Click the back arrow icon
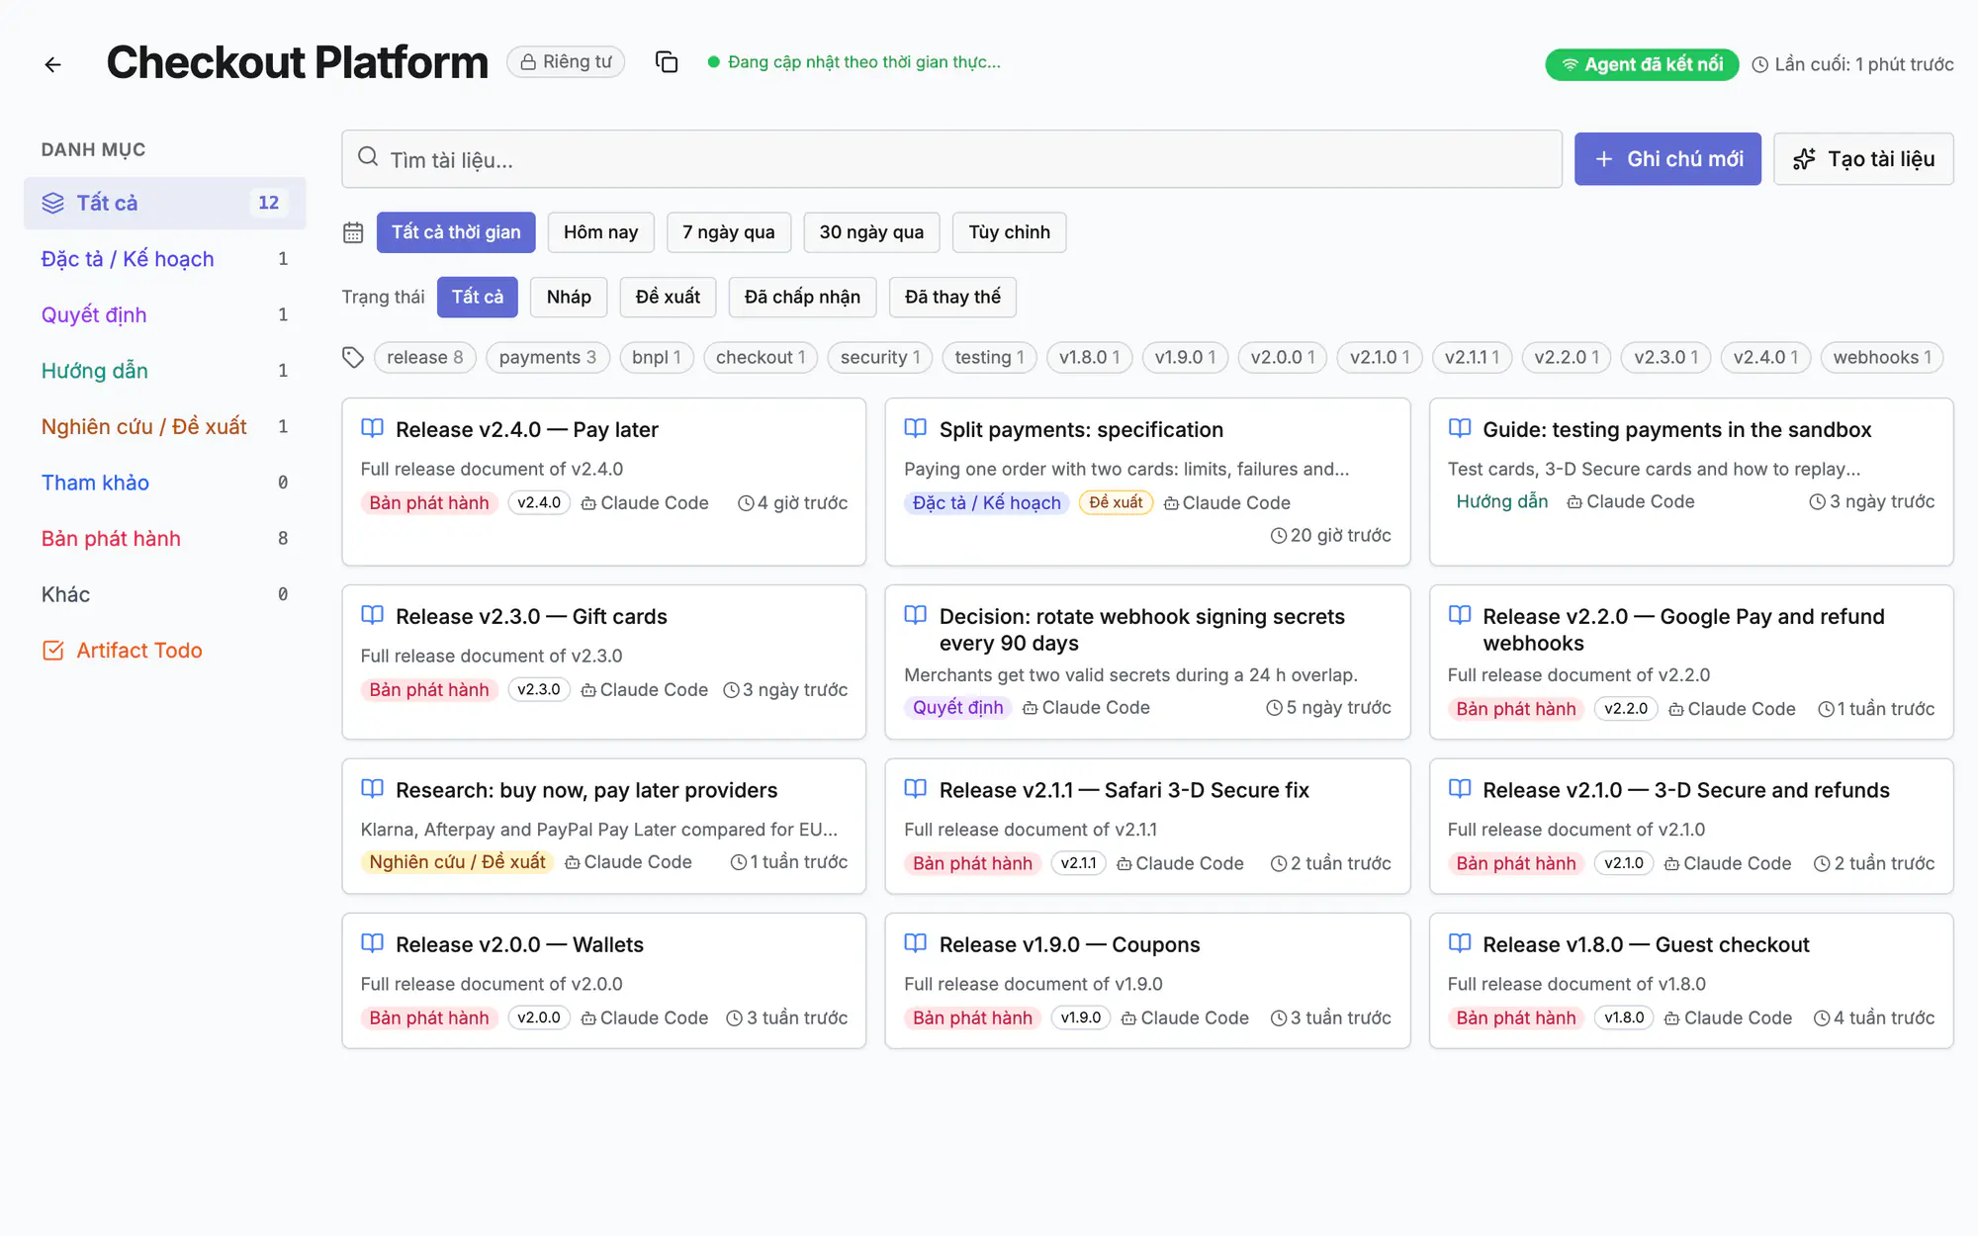The height and width of the screenshot is (1236, 1978). point(53,64)
